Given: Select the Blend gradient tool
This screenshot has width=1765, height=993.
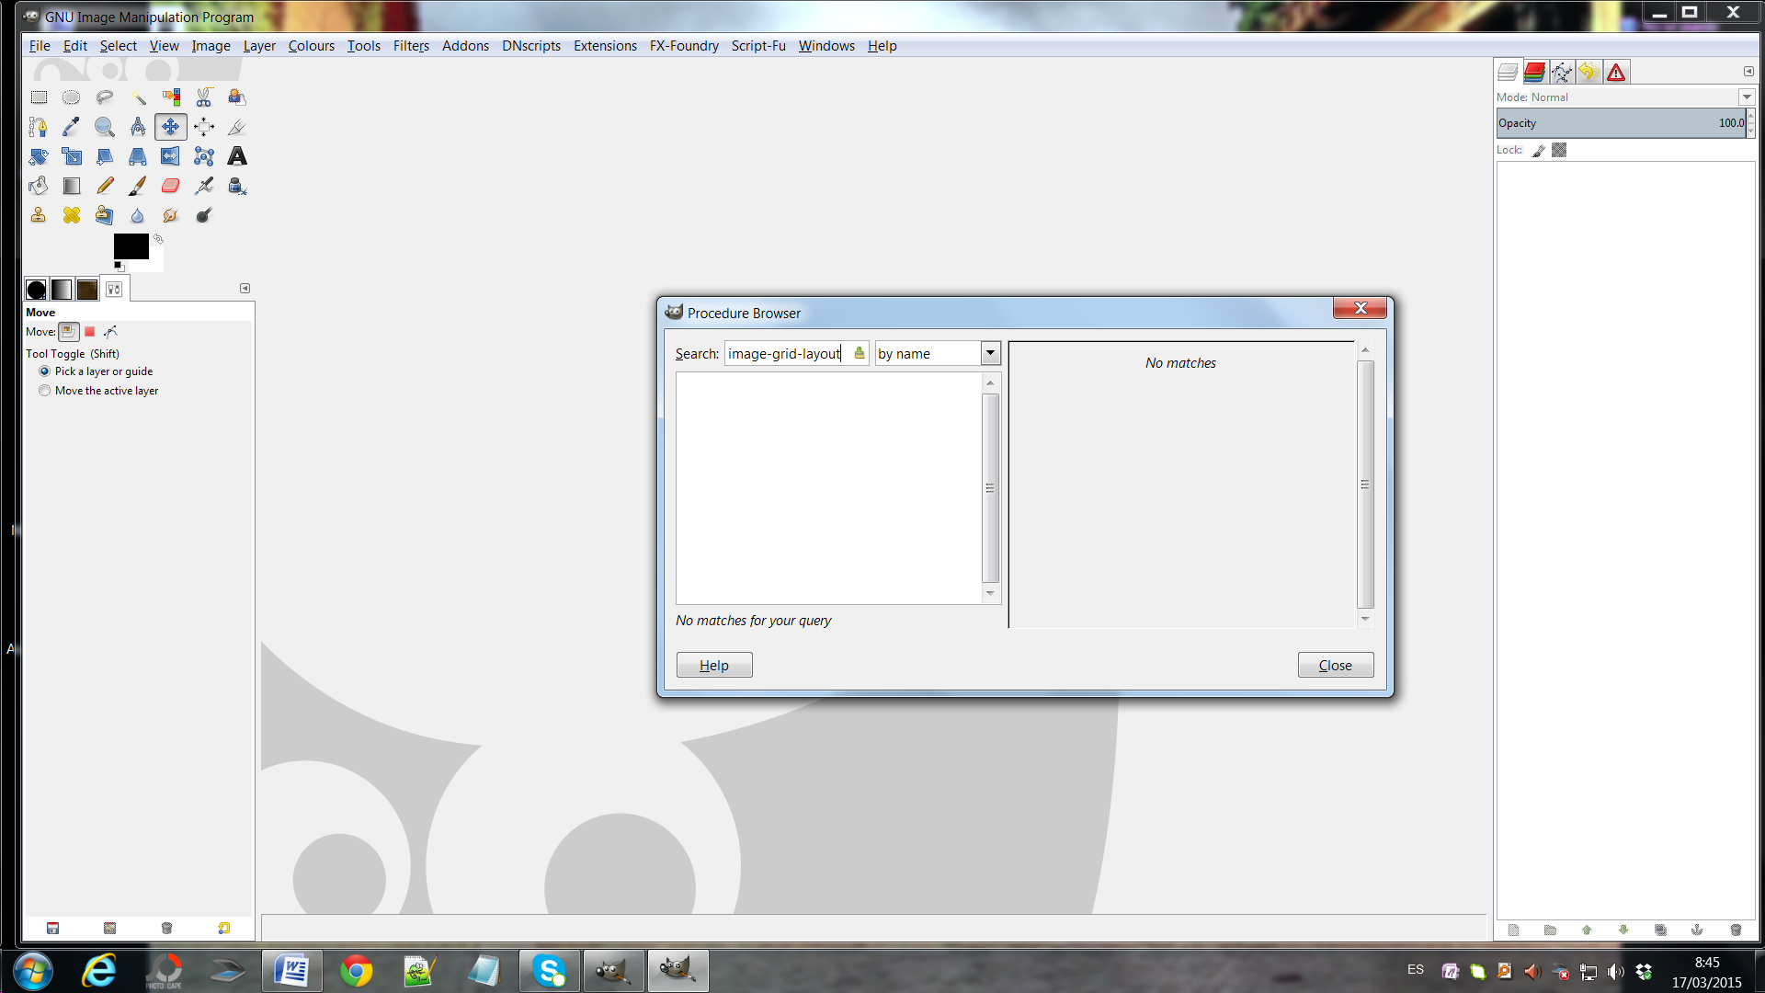Looking at the screenshot, I should 72,186.
